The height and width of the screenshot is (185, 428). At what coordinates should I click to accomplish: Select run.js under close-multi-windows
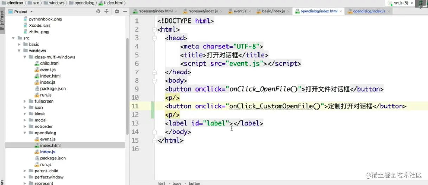pos(46,95)
